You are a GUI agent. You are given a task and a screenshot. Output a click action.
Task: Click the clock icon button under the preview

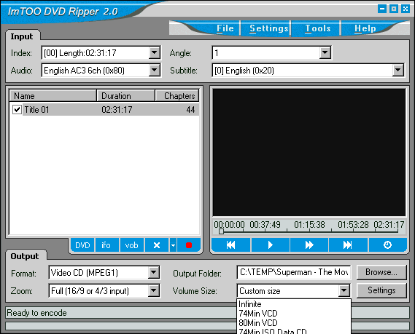pos(387,245)
